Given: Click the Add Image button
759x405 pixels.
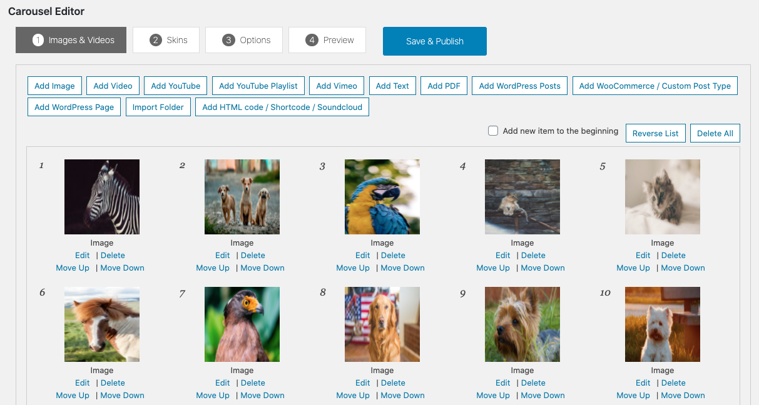Looking at the screenshot, I should point(54,86).
